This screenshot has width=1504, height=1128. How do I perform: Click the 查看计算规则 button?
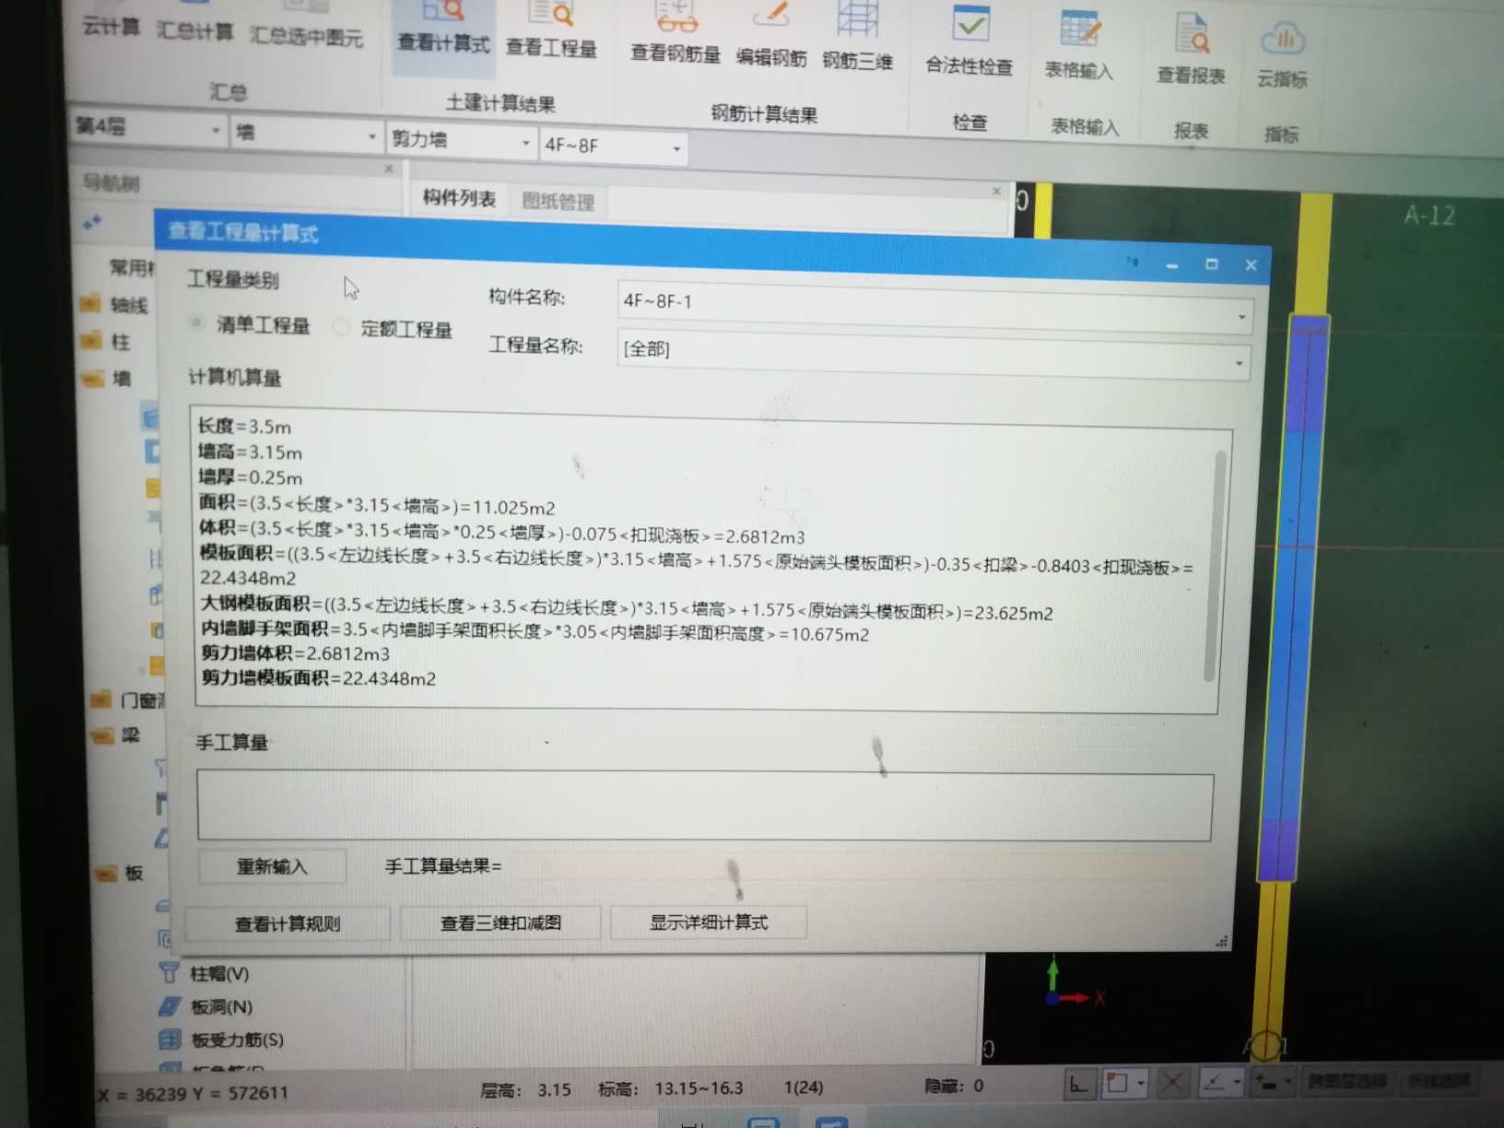tap(288, 923)
